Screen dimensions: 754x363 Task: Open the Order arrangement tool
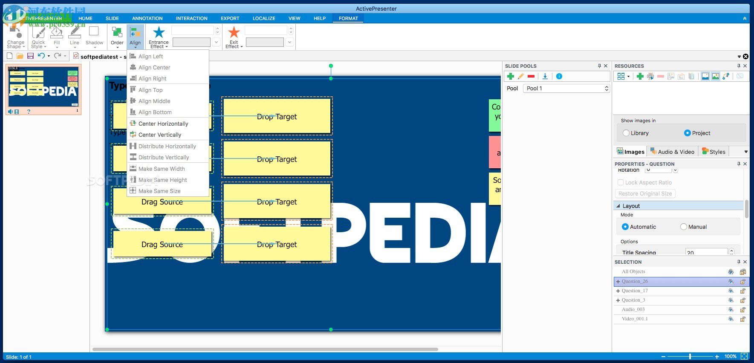tap(117, 37)
